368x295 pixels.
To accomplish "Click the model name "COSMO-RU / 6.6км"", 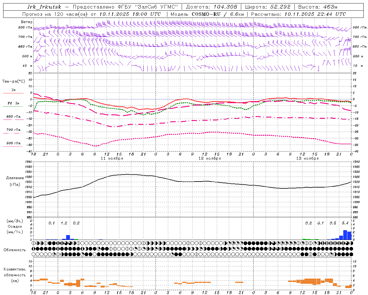I will [x=218, y=14].
